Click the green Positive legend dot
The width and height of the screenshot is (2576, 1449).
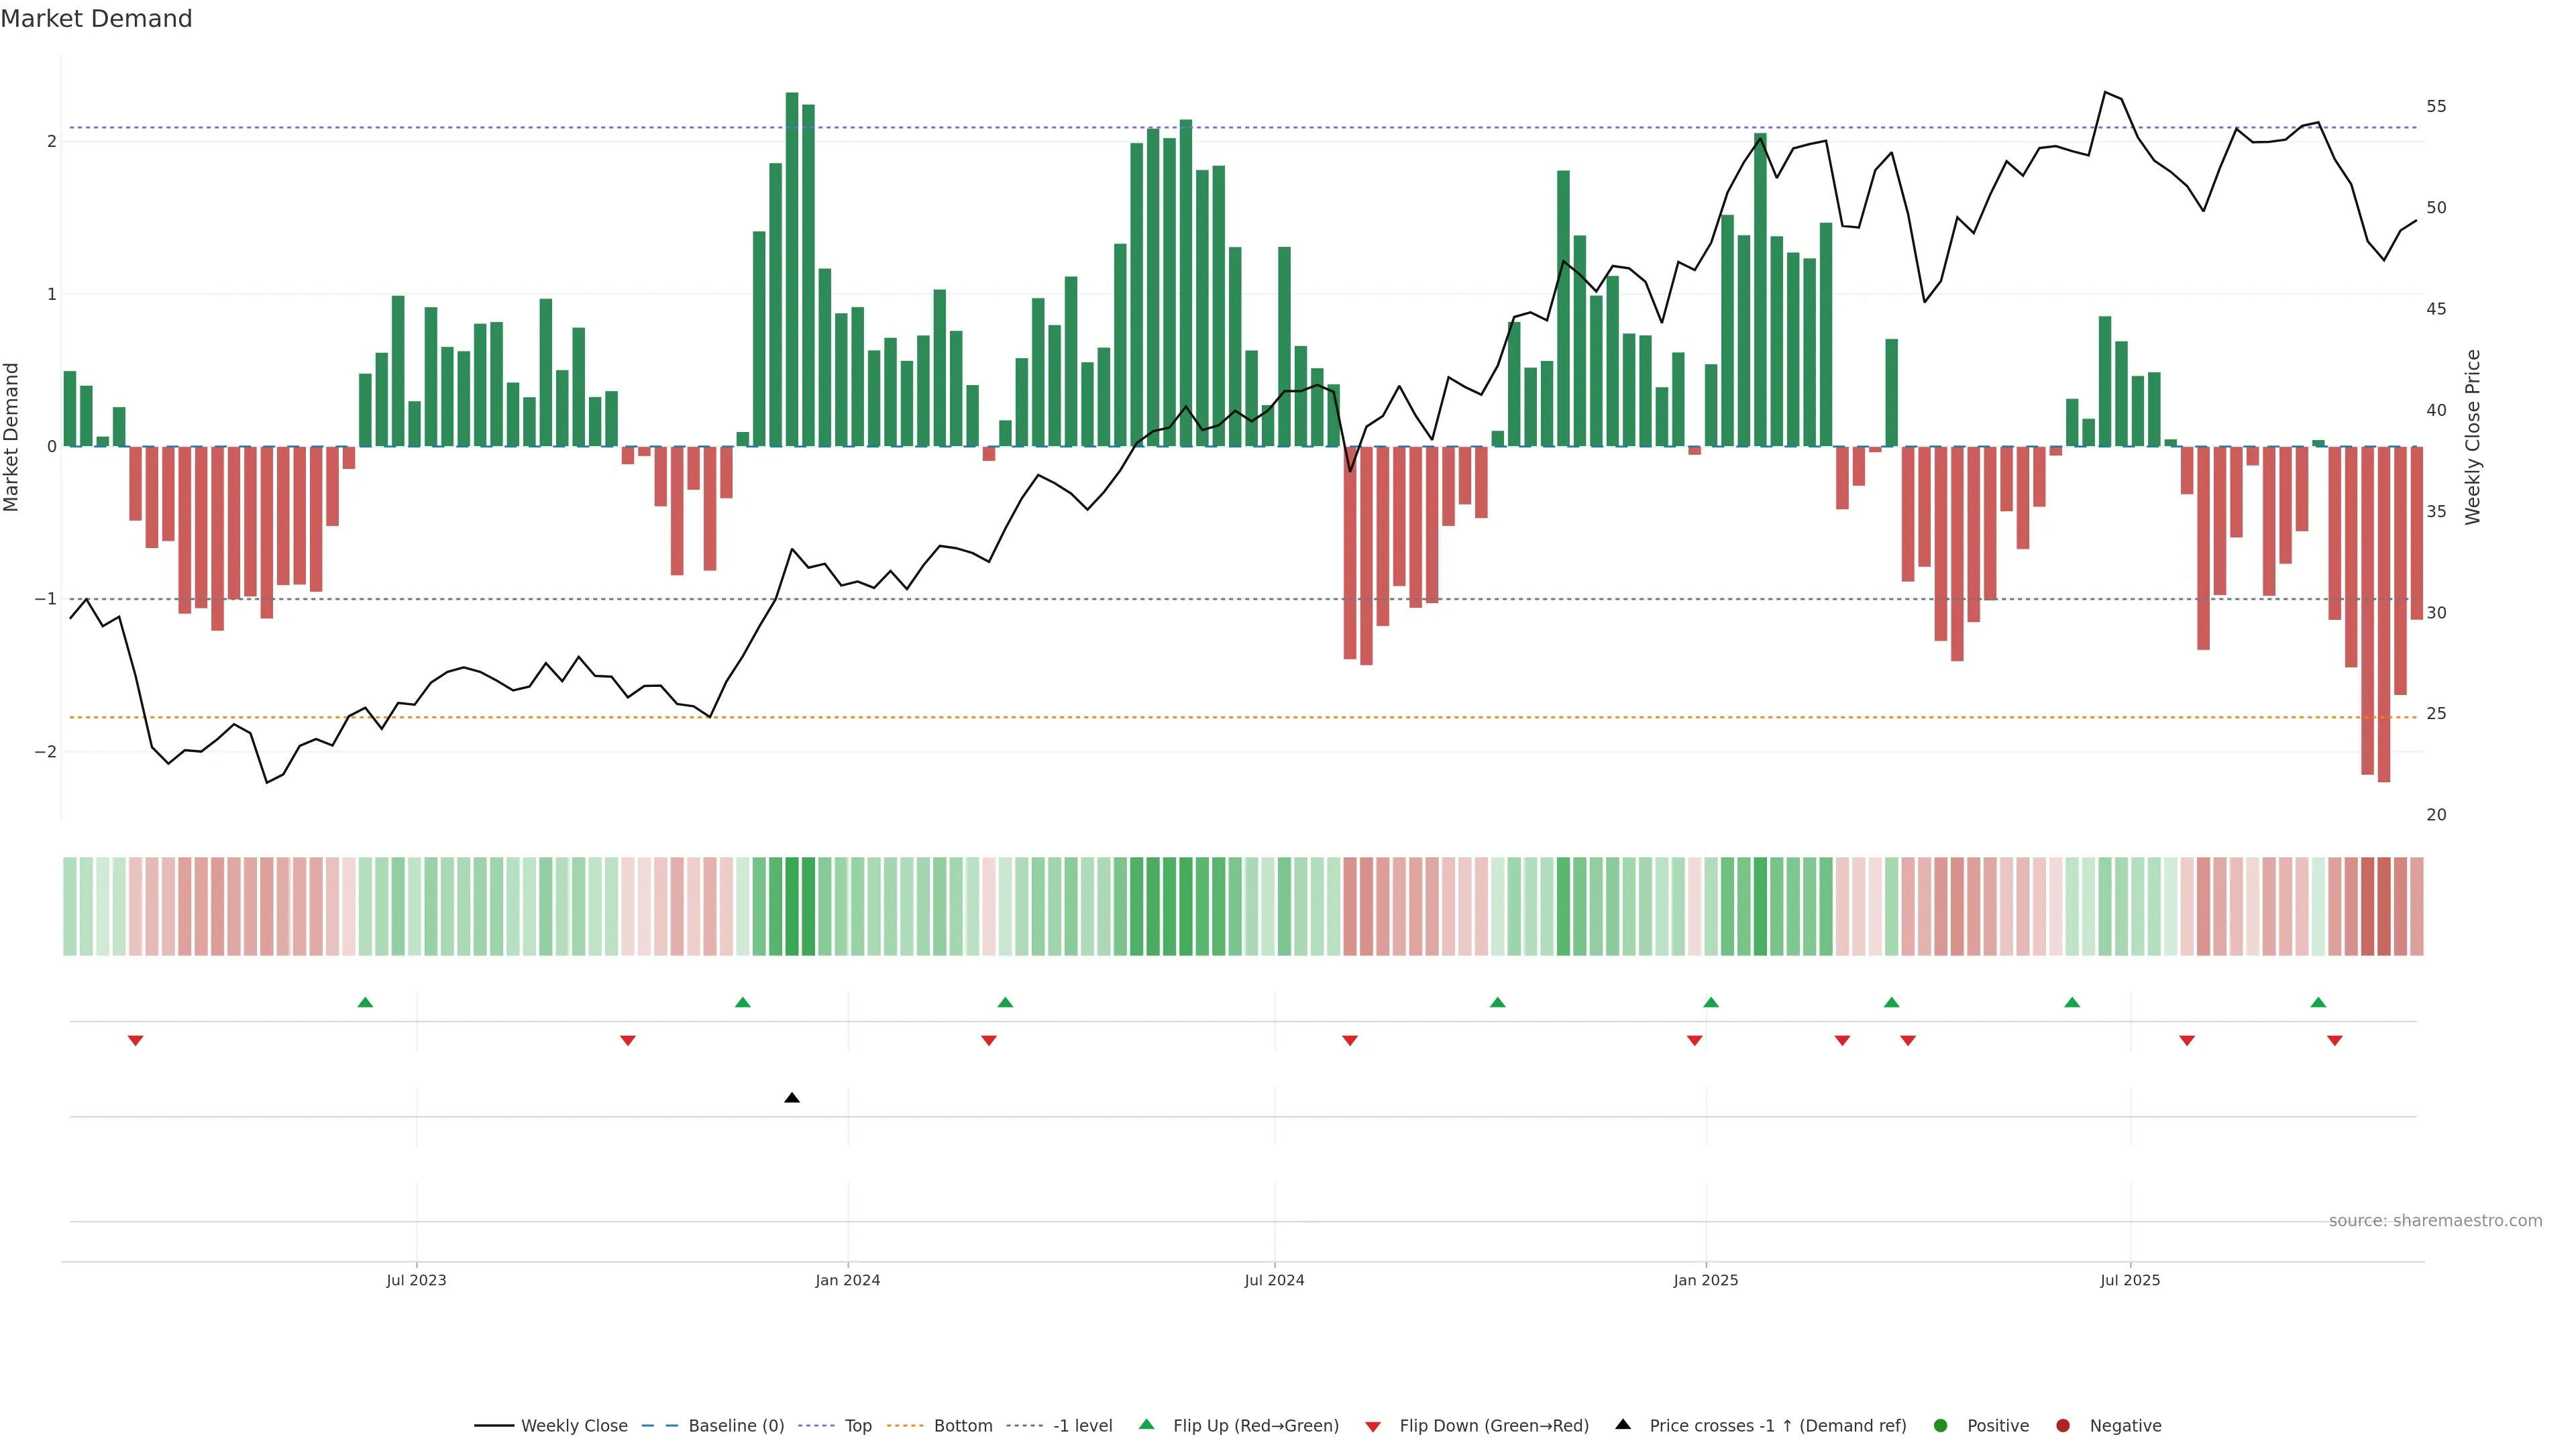click(x=1941, y=1426)
